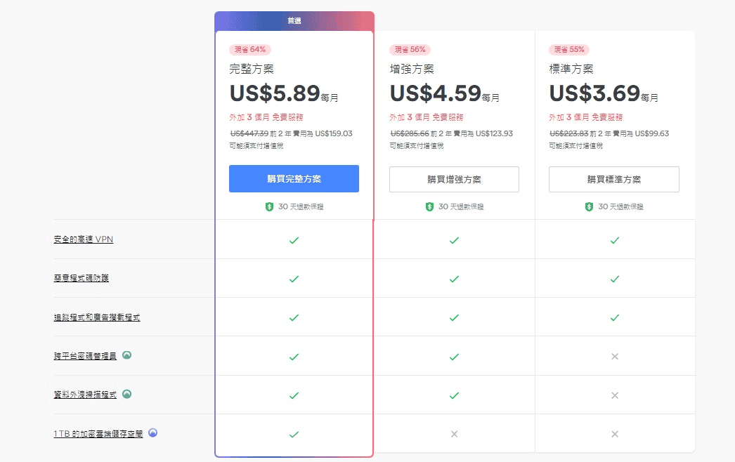
Task: Click checkmark for 追蹤程式和廣告攔截程式 in 標準方案 column
Action: click(615, 317)
